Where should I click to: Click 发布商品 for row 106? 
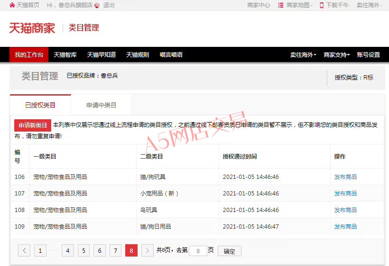[345, 177]
